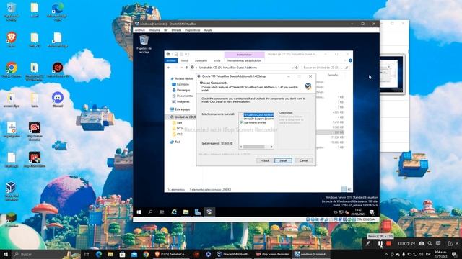Open Herramientas de aplicación ribbon tab

pos(244,60)
